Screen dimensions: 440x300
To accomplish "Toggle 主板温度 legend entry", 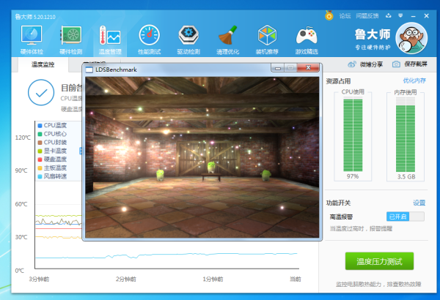I will [x=52, y=168].
